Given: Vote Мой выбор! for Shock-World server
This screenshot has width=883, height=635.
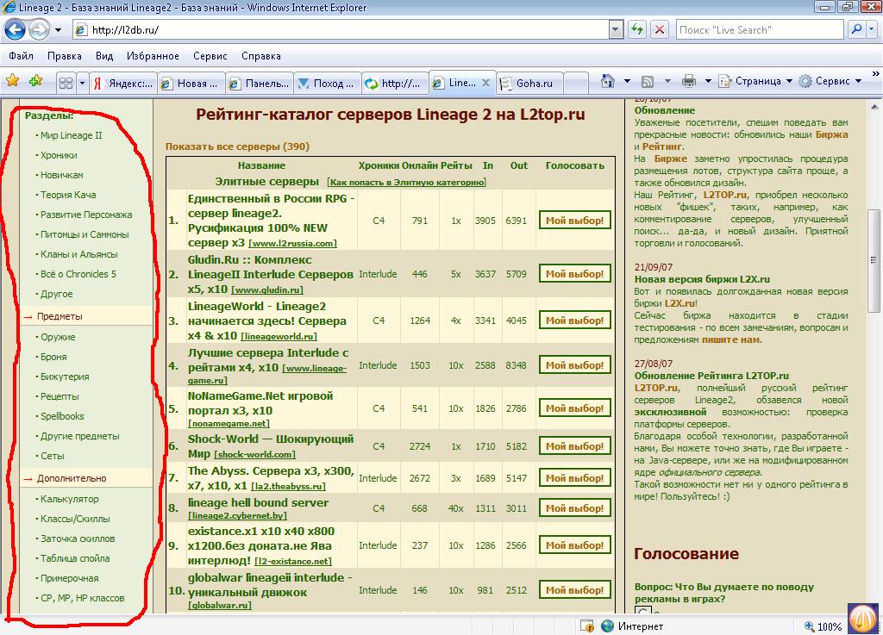Looking at the screenshot, I should click(x=574, y=446).
